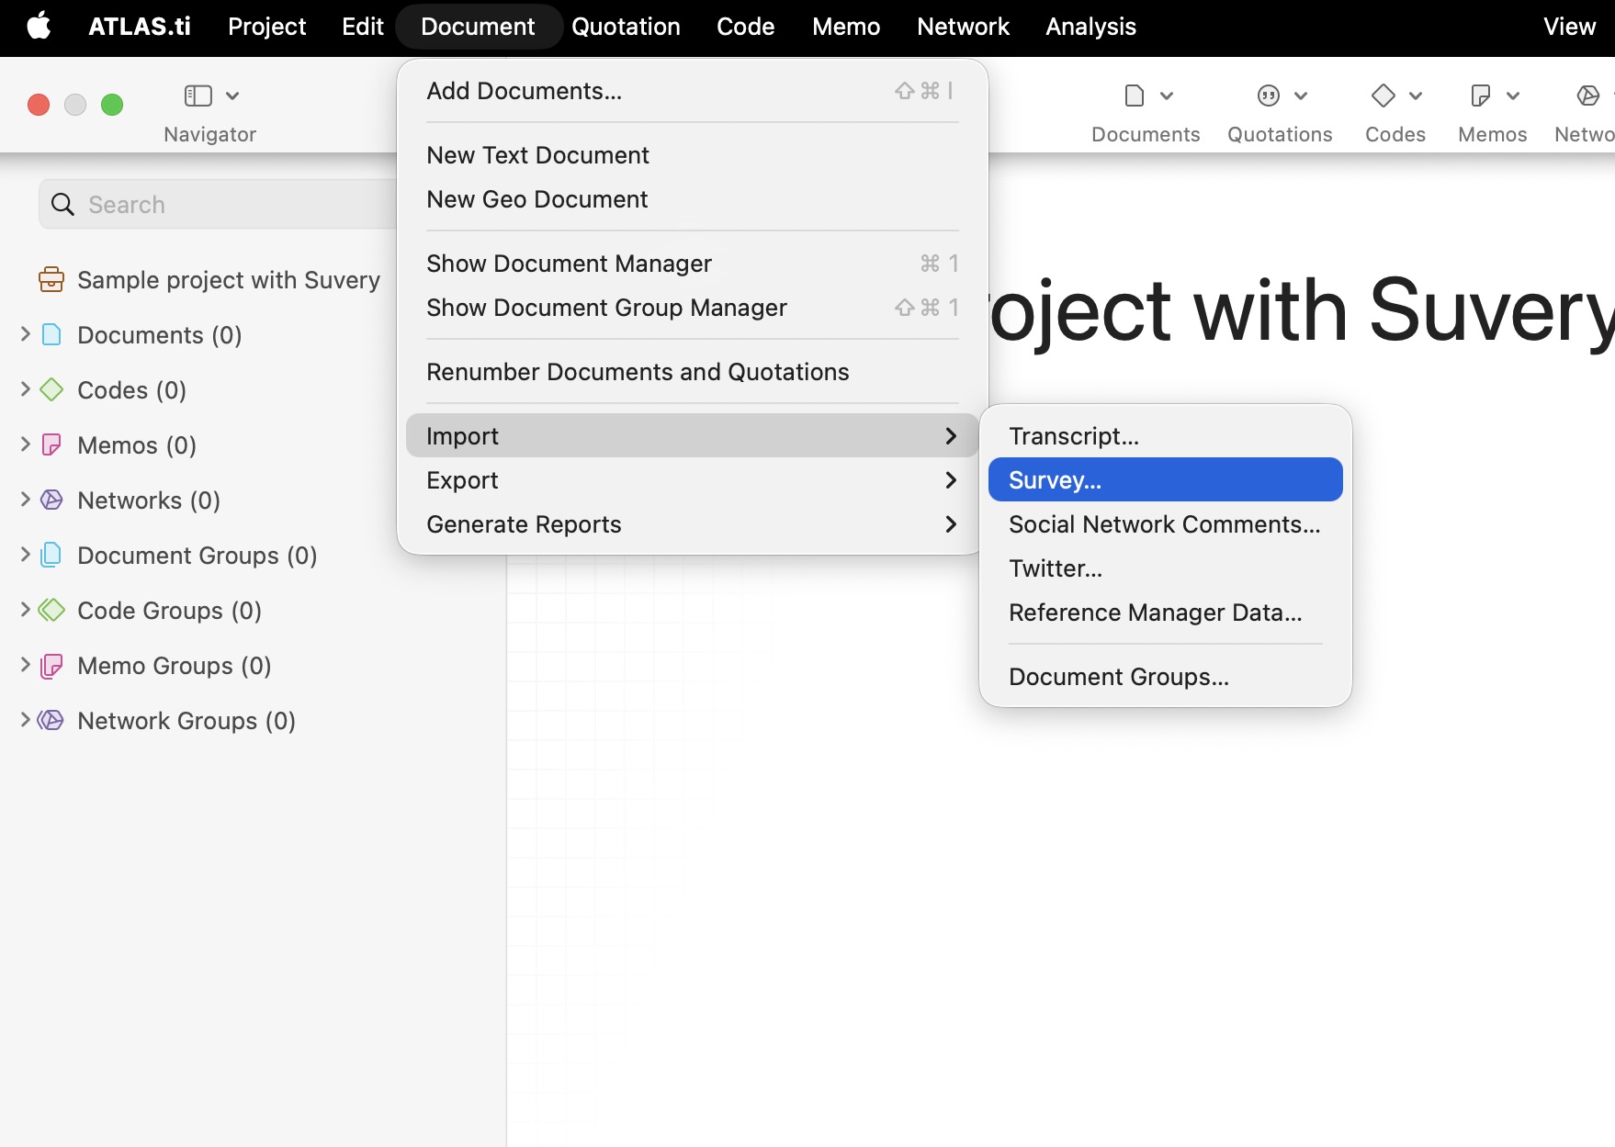Viewport: 1615px width, 1147px height.
Task: Select New Text Document
Action: point(693,155)
